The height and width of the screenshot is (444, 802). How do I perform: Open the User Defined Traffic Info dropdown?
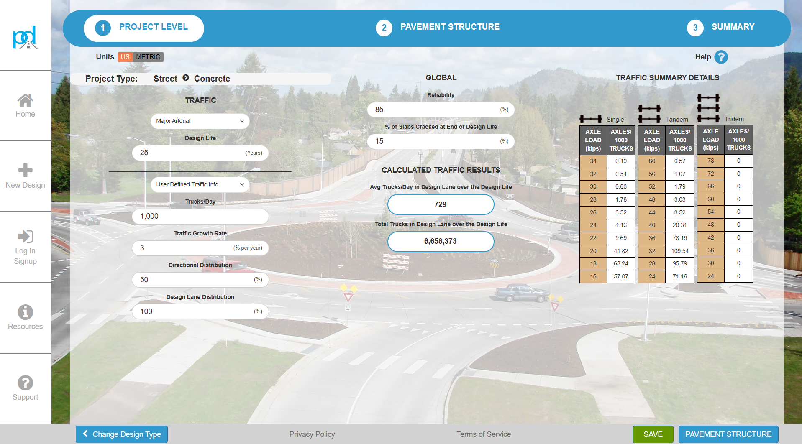click(200, 184)
